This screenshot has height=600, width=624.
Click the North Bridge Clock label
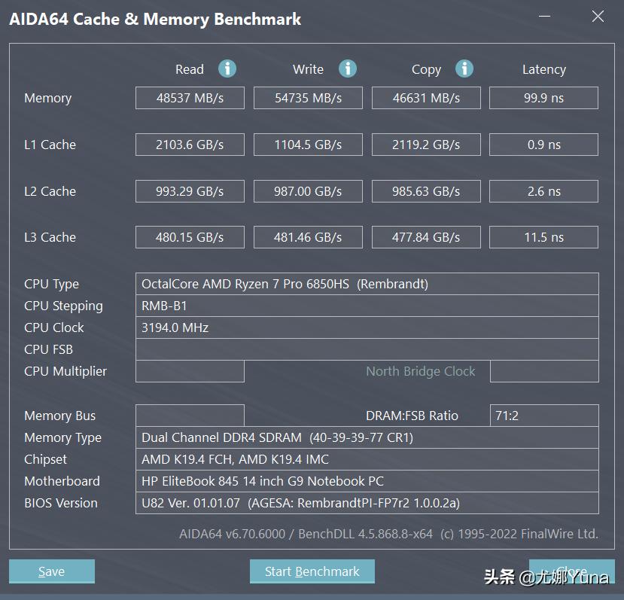click(x=420, y=371)
